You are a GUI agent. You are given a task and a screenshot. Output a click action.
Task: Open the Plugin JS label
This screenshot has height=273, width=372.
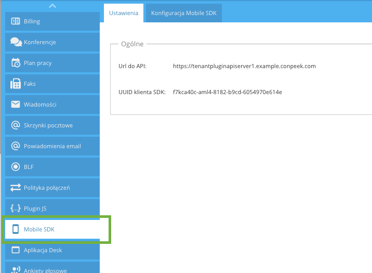pyautogui.click(x=35, y=209)
